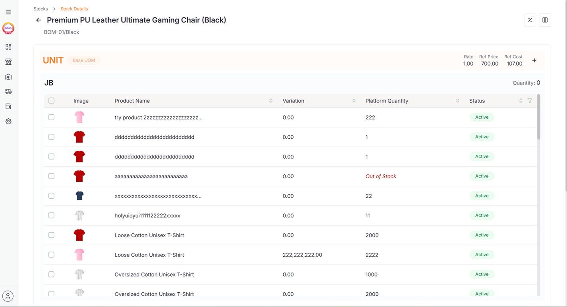Toggle the select-all checkbox in table header

[x=52, y=101]
